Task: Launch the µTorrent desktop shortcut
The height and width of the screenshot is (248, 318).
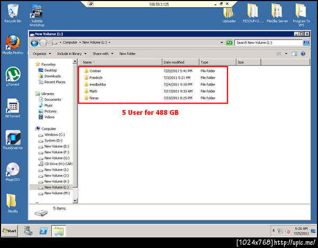Action: (13, 77)
